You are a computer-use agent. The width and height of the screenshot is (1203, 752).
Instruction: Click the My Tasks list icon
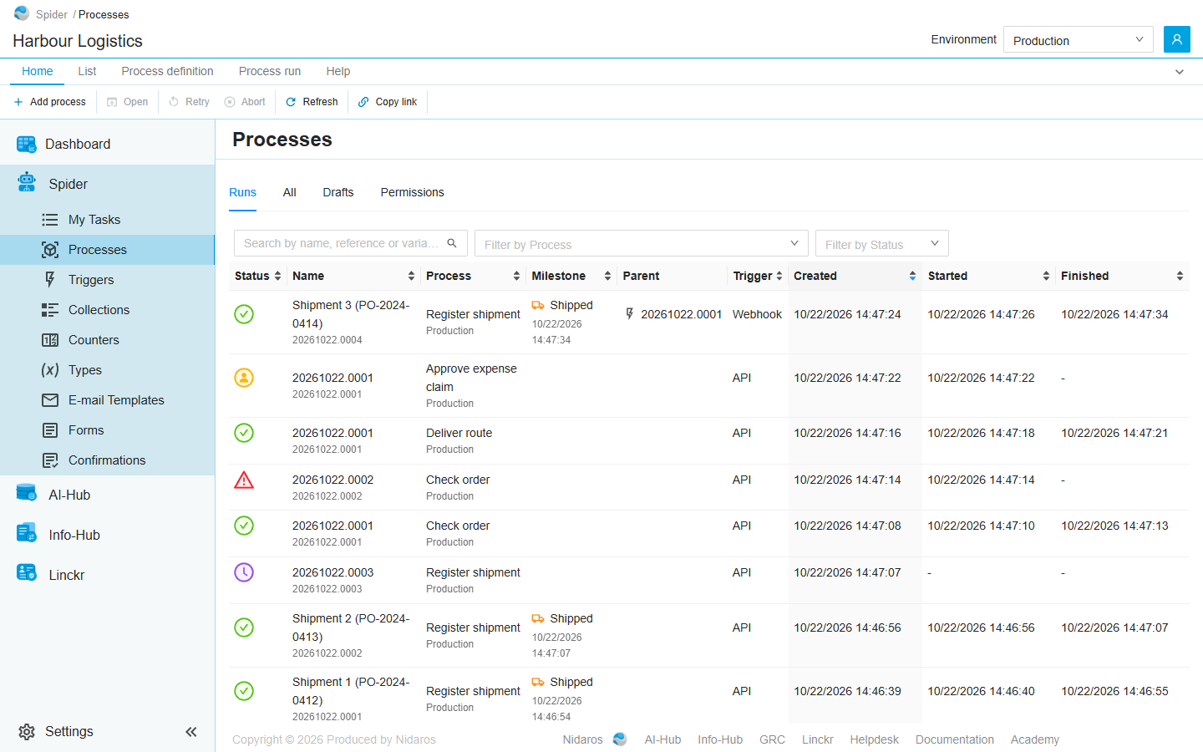click(x=50, y=220)
